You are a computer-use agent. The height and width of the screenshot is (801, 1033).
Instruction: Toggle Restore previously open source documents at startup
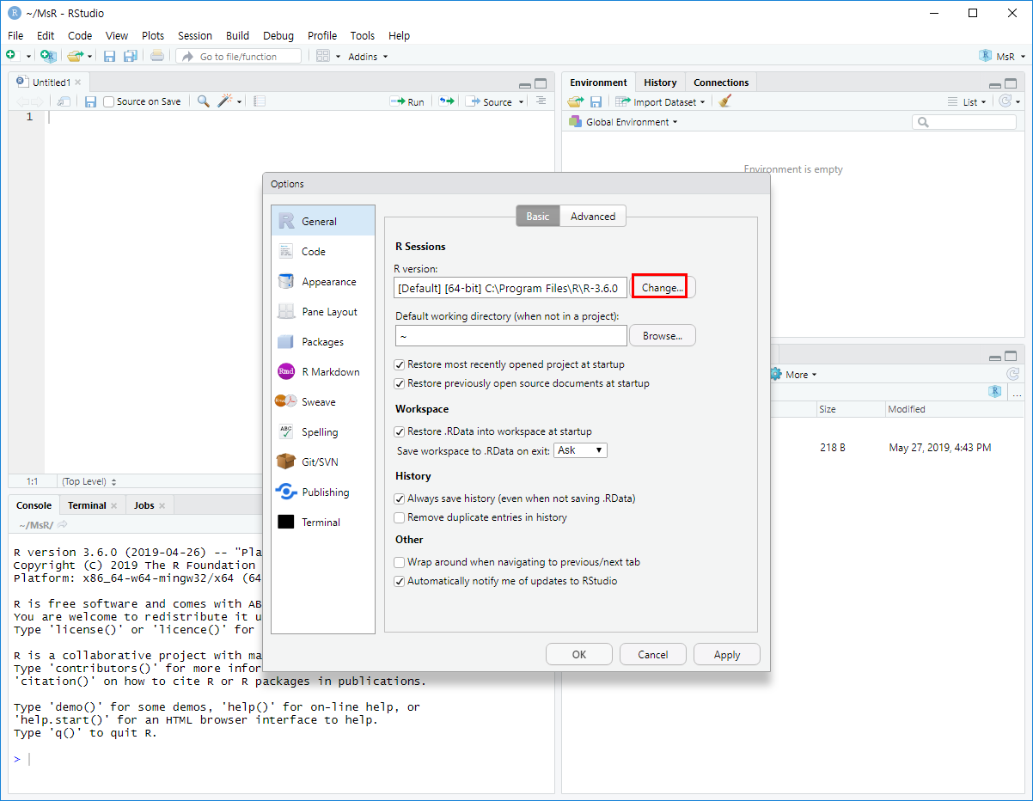tap(399, 383)
